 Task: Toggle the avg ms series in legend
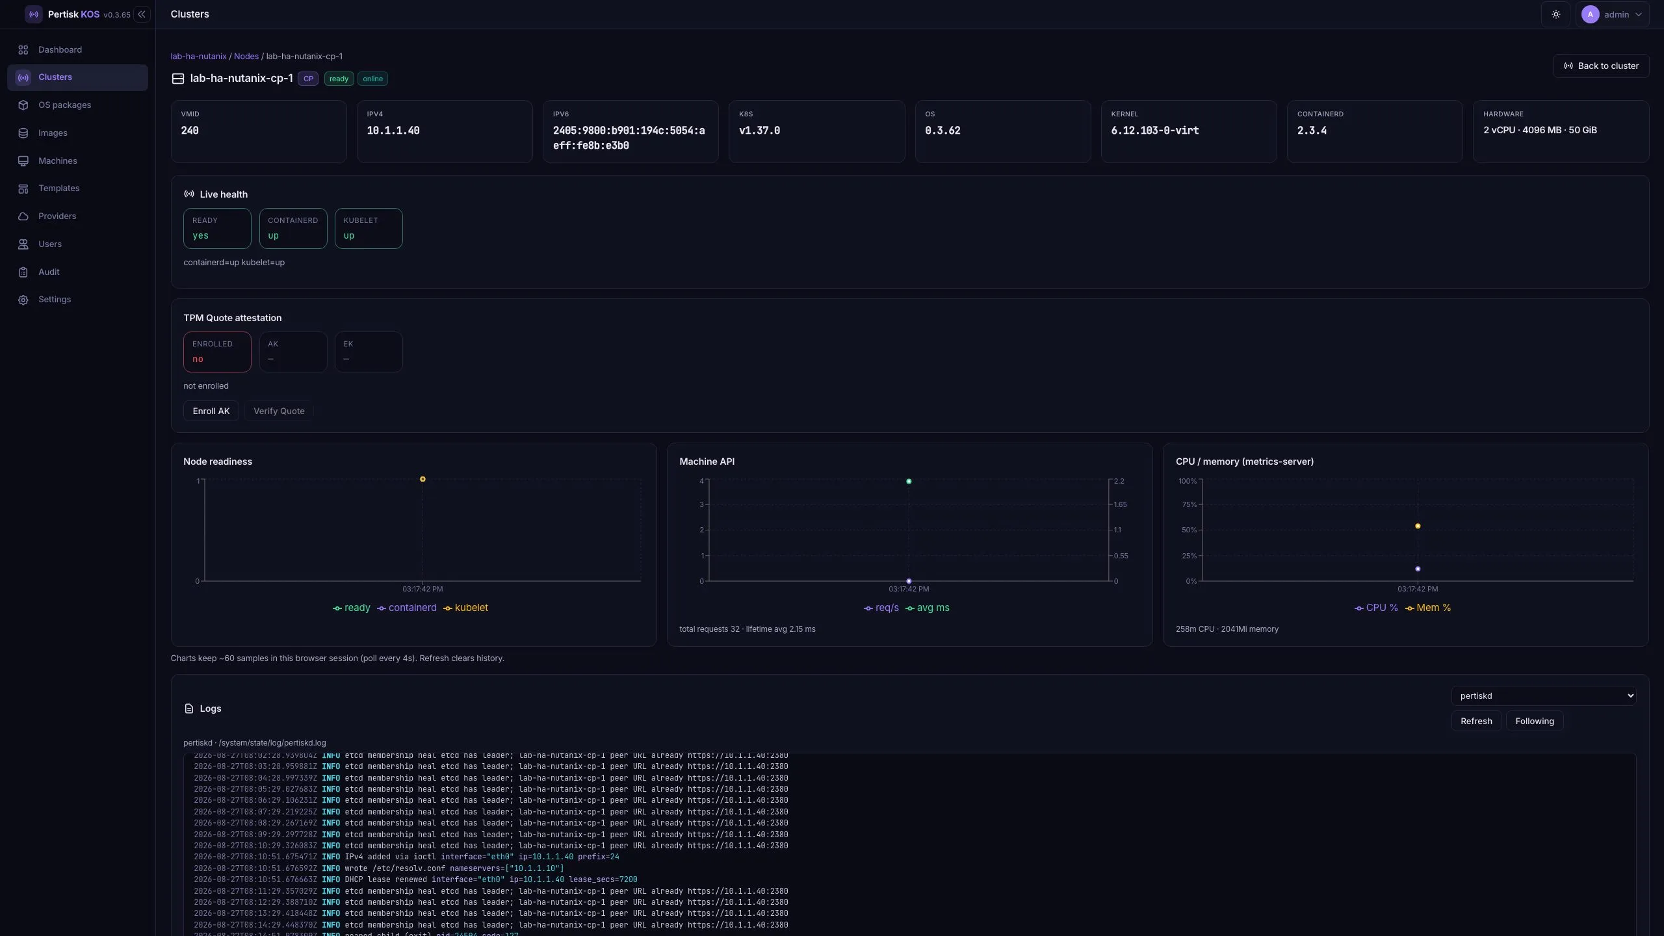click(927, 608)
